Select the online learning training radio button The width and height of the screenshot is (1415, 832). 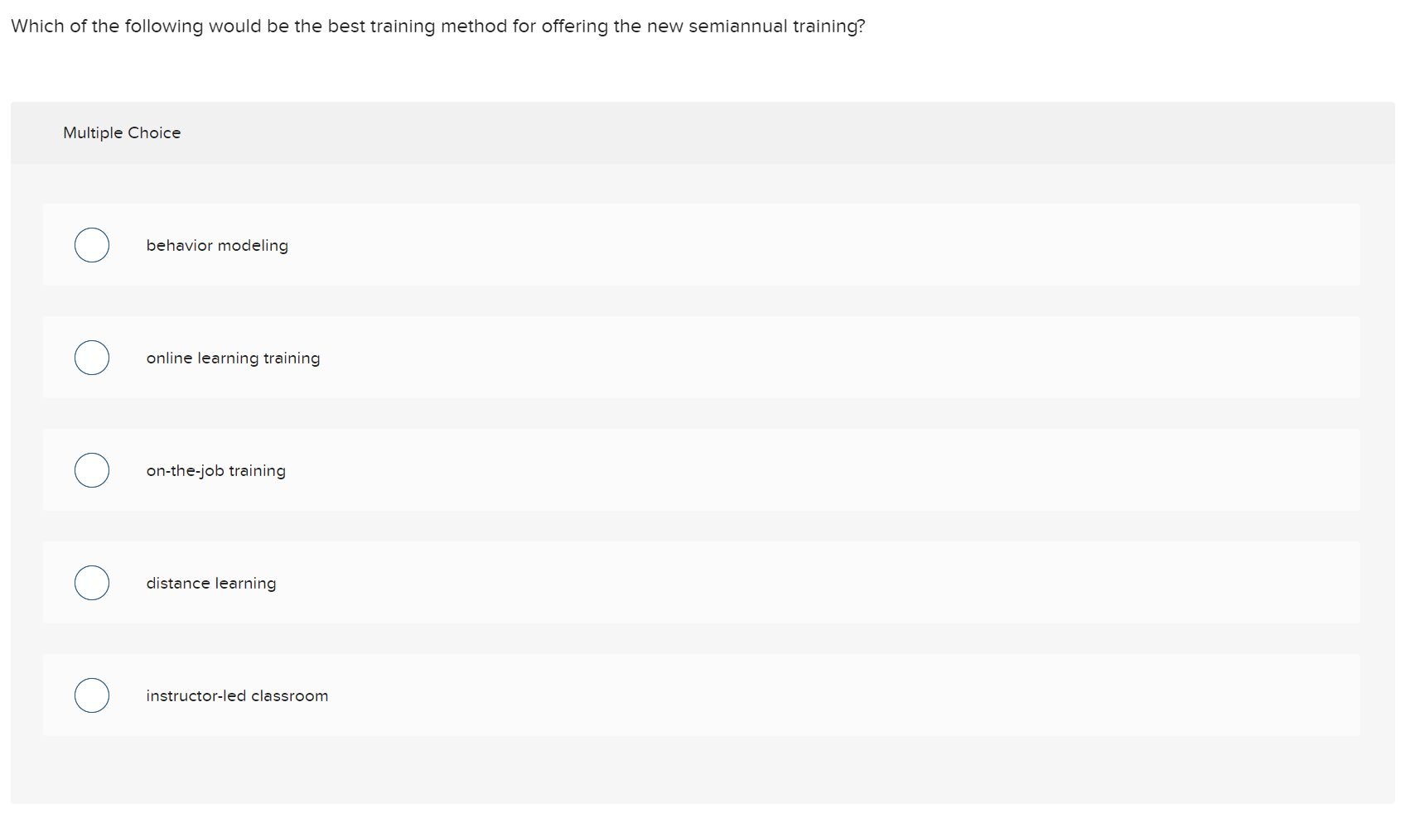pyautogui.click(x=91, y=357)
